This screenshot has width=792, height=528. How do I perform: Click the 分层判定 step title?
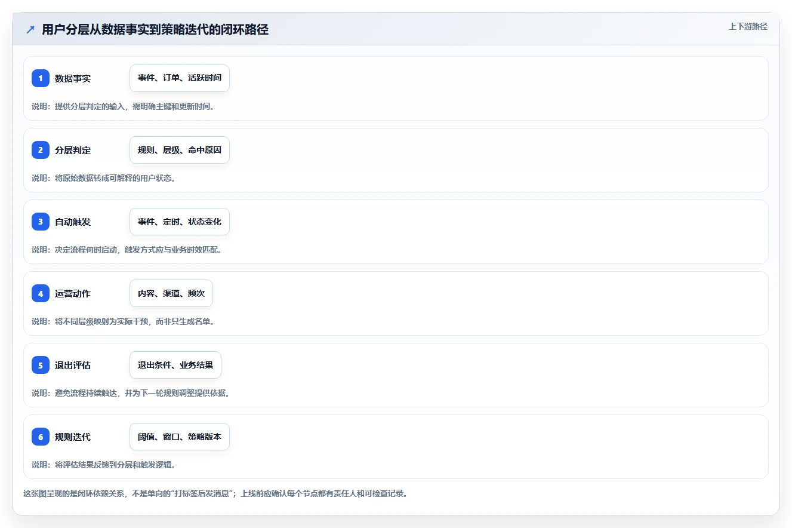pos(73,150)
